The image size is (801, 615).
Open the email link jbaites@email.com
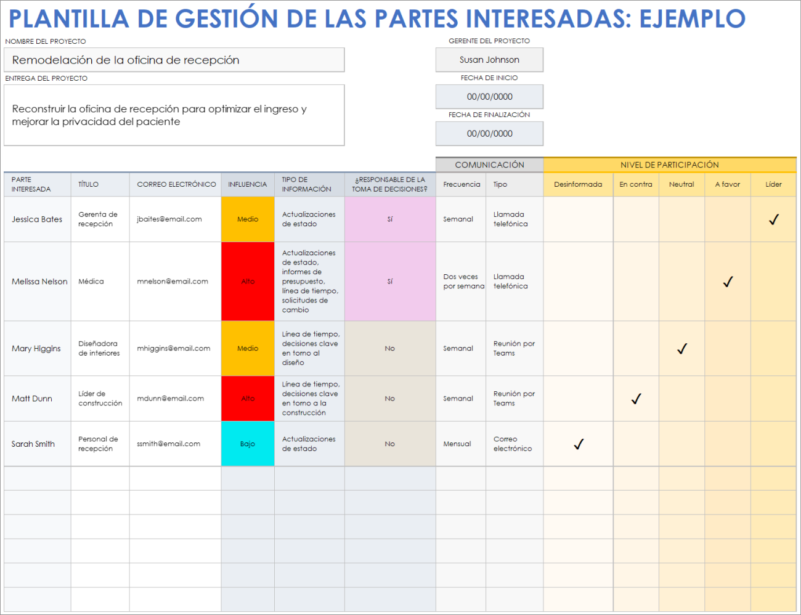tap(168, 219)
